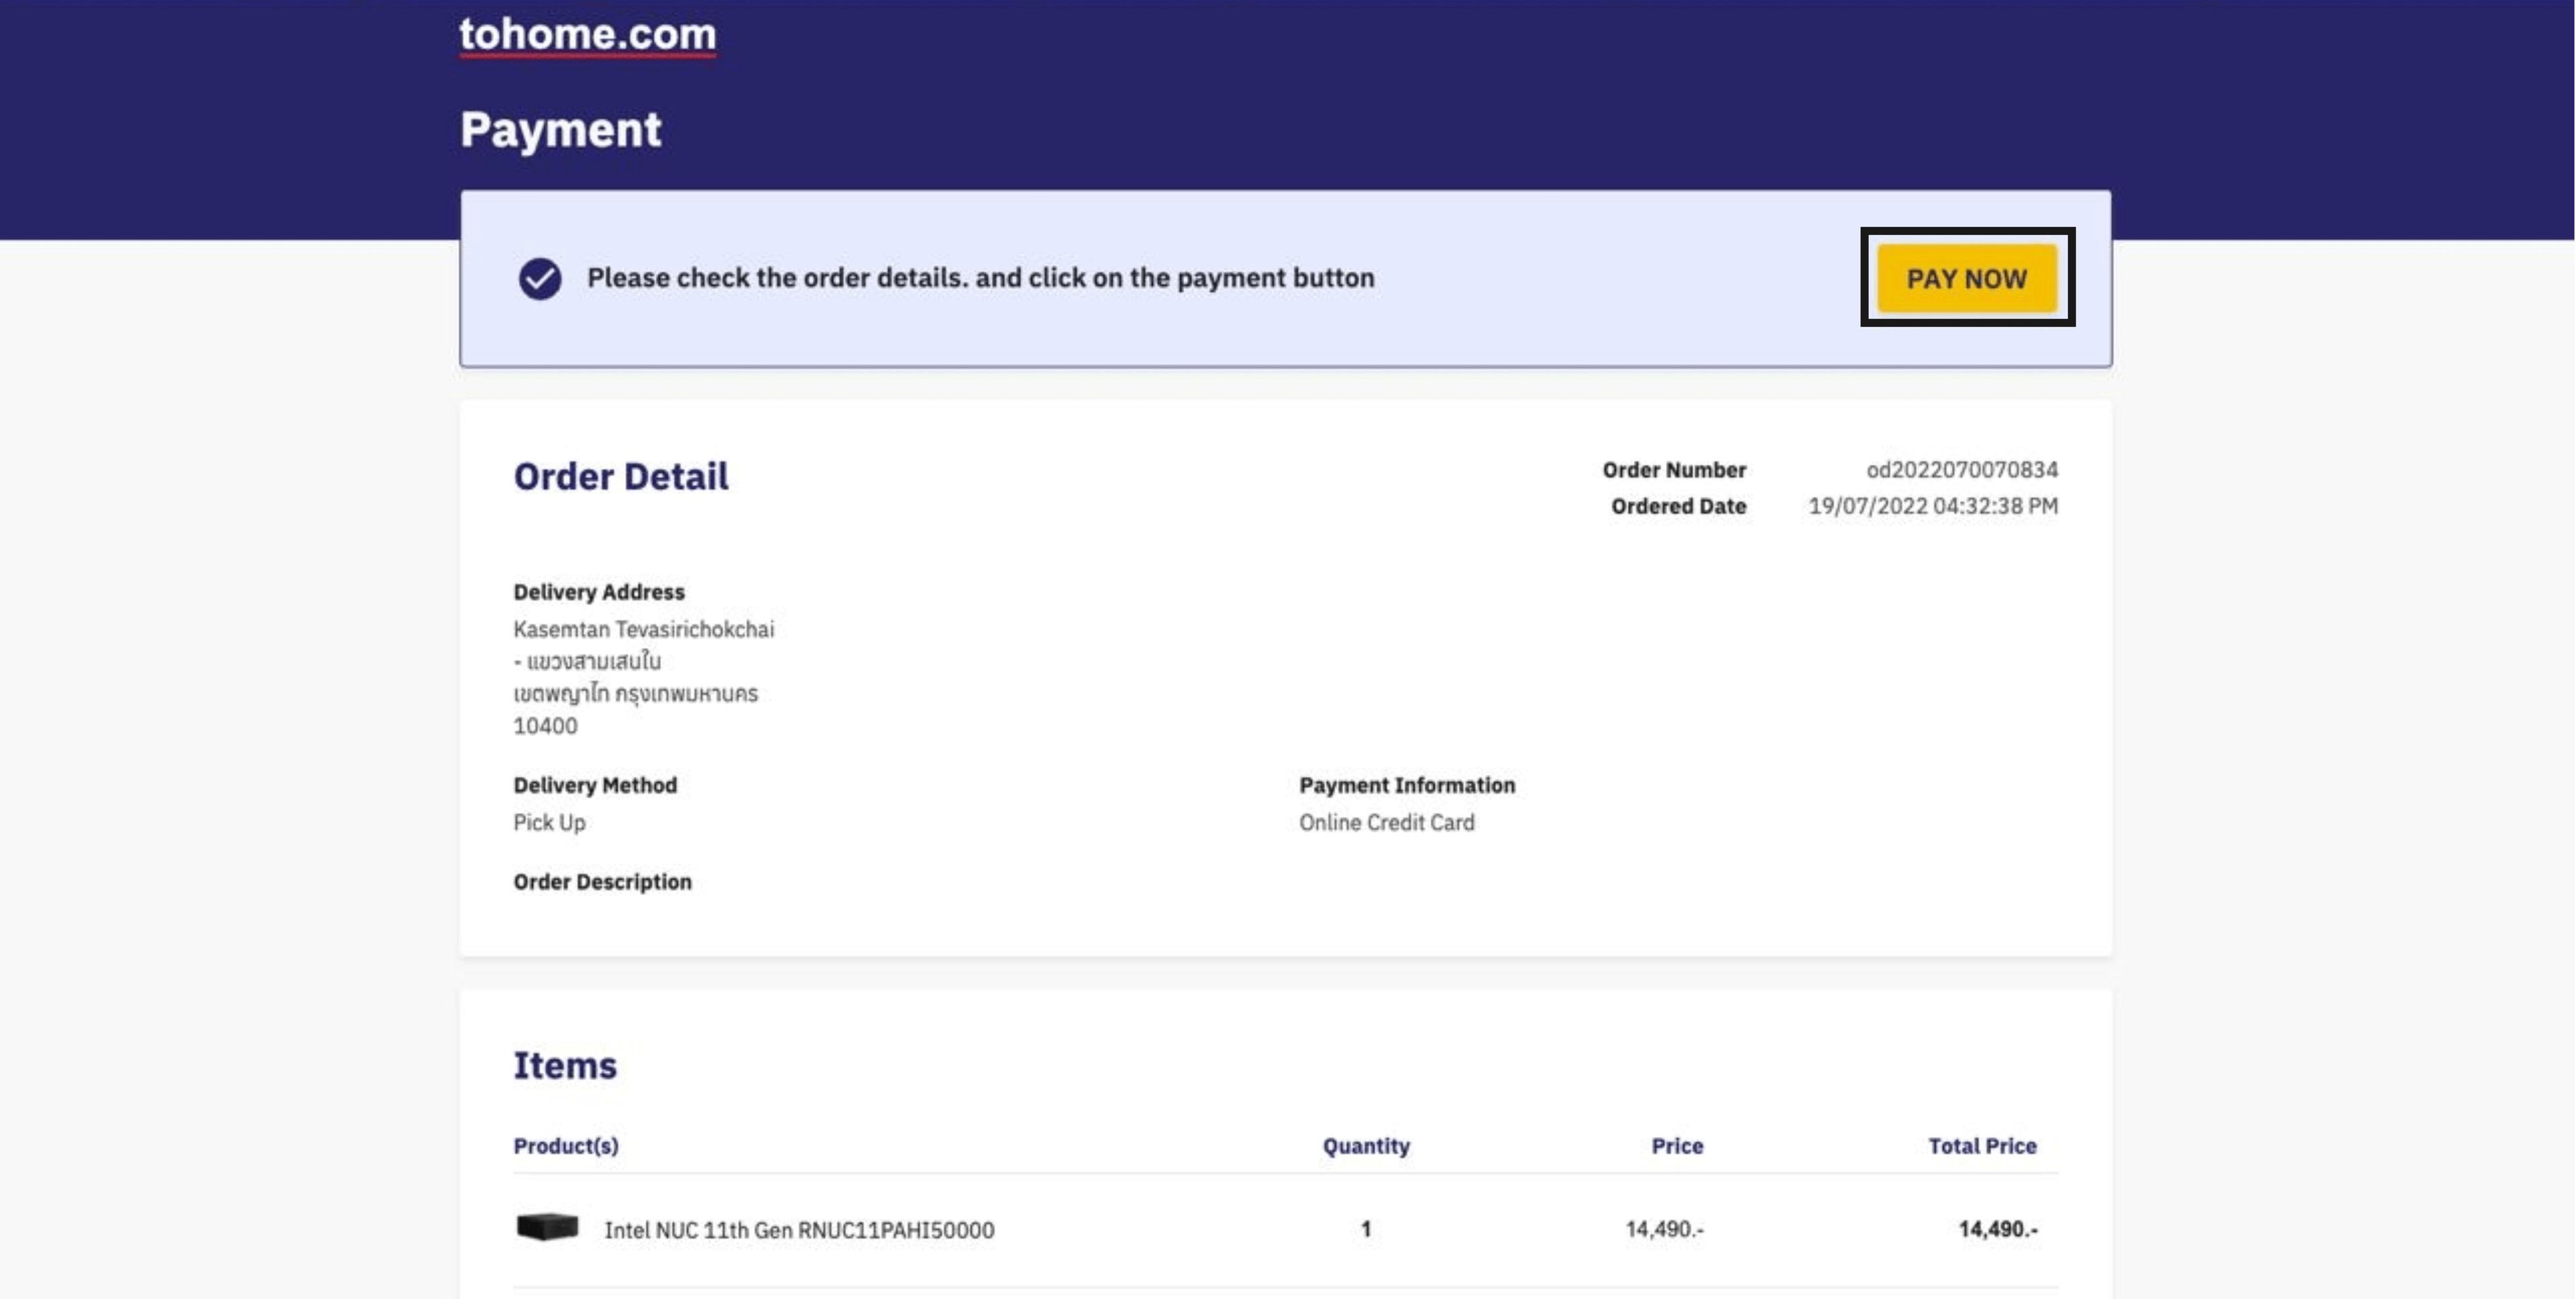Click the Online Credit Card payment text
Image resolution: width=2576 pixels, height=1303 pixels.
[1386, 822]
